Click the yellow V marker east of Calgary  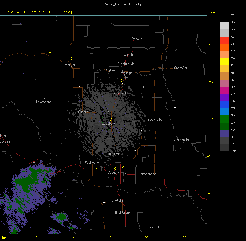click(122, 167)
